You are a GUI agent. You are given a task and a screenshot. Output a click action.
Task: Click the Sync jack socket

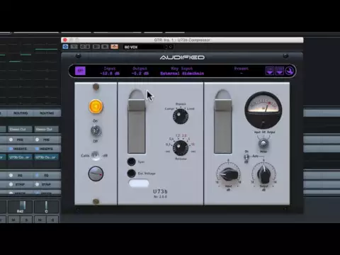point(131,161)
